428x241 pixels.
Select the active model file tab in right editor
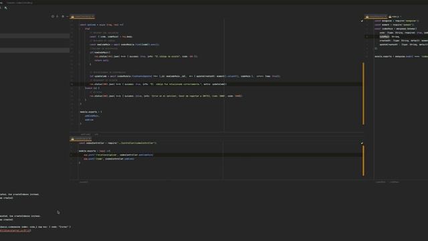pos(376,17)
